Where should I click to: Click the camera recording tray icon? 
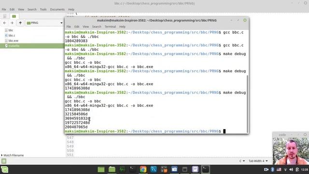click(x=266, y=170)
